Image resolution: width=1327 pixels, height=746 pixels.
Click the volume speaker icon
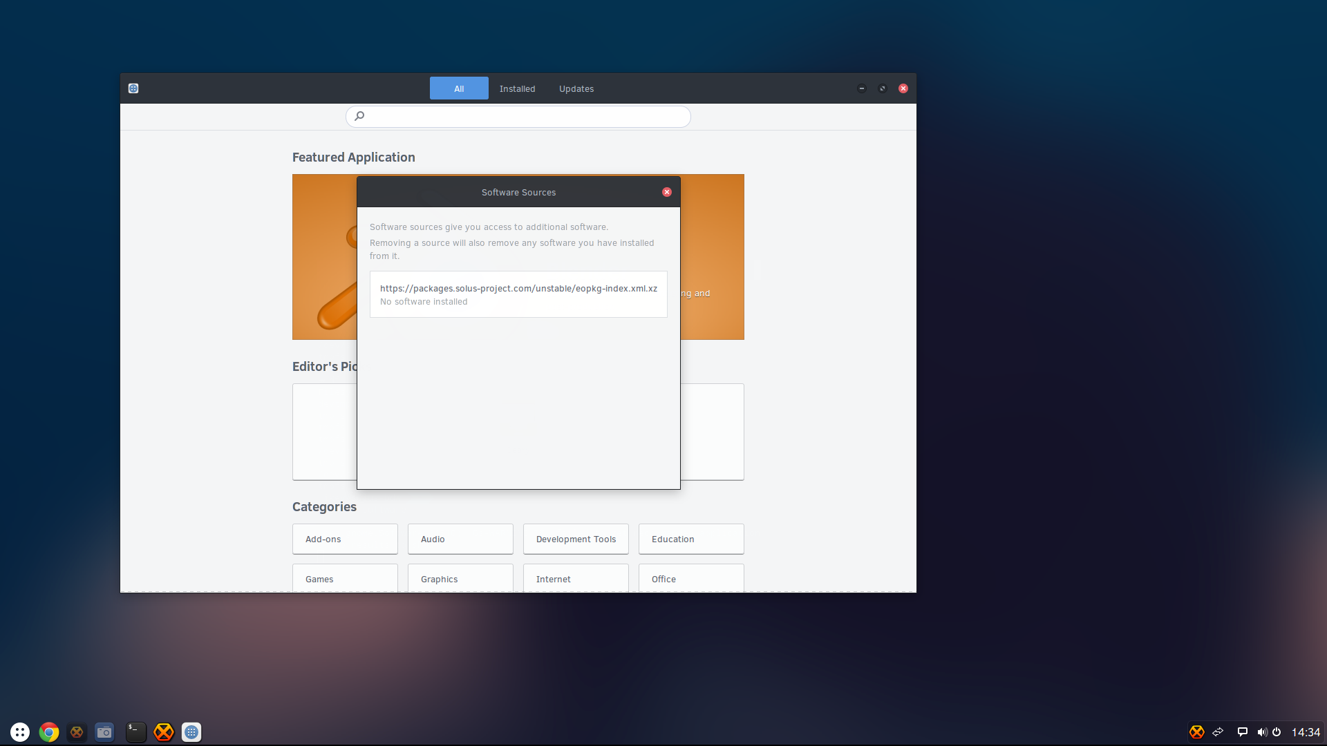(x=1262, y=732)
